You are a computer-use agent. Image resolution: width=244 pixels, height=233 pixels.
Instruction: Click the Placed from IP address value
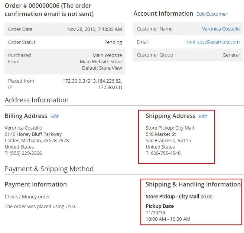point(92,84)
